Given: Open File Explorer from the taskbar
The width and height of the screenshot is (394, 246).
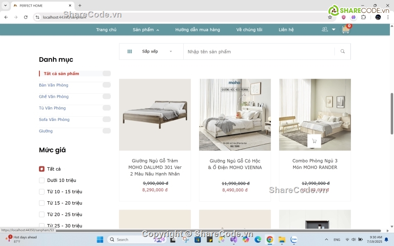Looking at the screenshot, I should click(282, 239).
